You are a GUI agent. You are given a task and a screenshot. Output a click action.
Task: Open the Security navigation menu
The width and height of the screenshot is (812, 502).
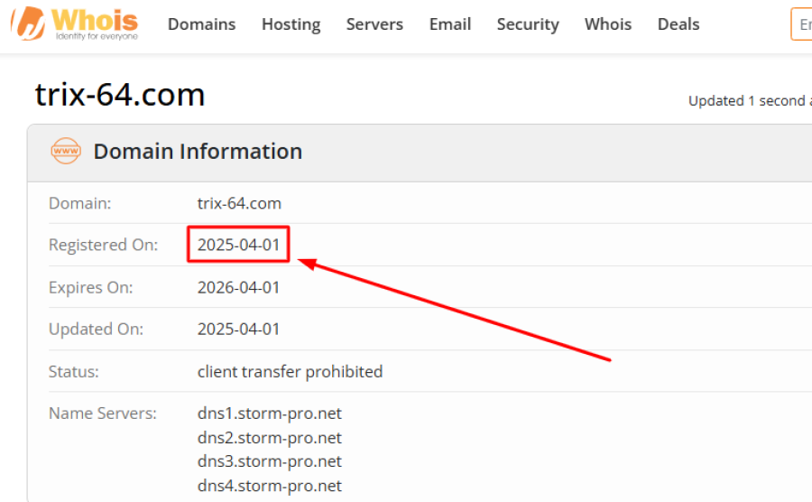(528, 24)
